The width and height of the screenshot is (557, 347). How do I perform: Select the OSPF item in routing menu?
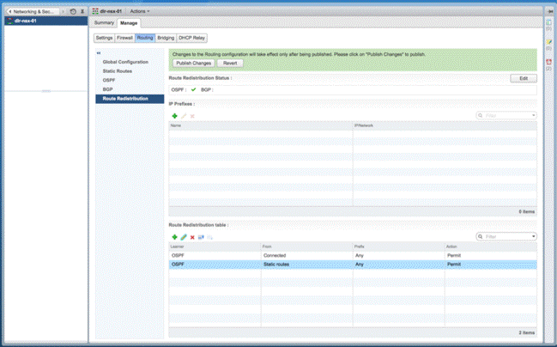pyautogui.click(x=109, y=80)
